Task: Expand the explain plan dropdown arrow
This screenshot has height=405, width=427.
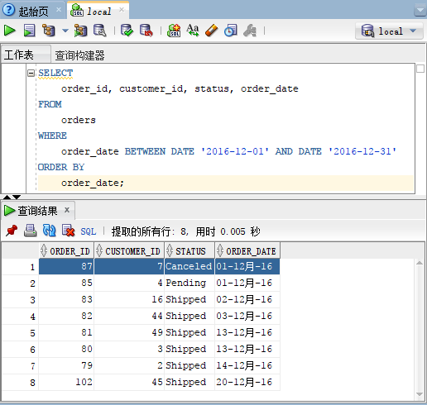Action: (65, 31)
